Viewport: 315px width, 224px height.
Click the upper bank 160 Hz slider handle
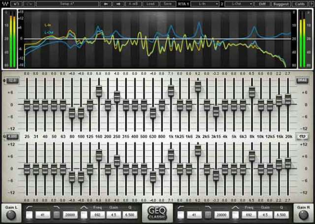click(99, 91)
